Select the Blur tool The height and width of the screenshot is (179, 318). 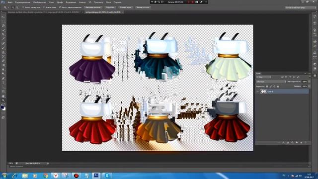(x=3, y=70)
